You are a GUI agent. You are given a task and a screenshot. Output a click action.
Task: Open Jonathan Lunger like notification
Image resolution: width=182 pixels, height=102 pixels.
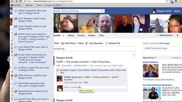pyautogui.click(x=33, y=69)
